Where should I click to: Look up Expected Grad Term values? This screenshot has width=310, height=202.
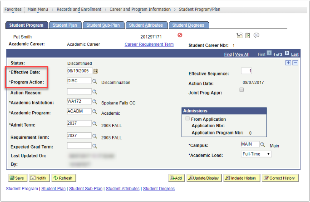click(95, 146)
